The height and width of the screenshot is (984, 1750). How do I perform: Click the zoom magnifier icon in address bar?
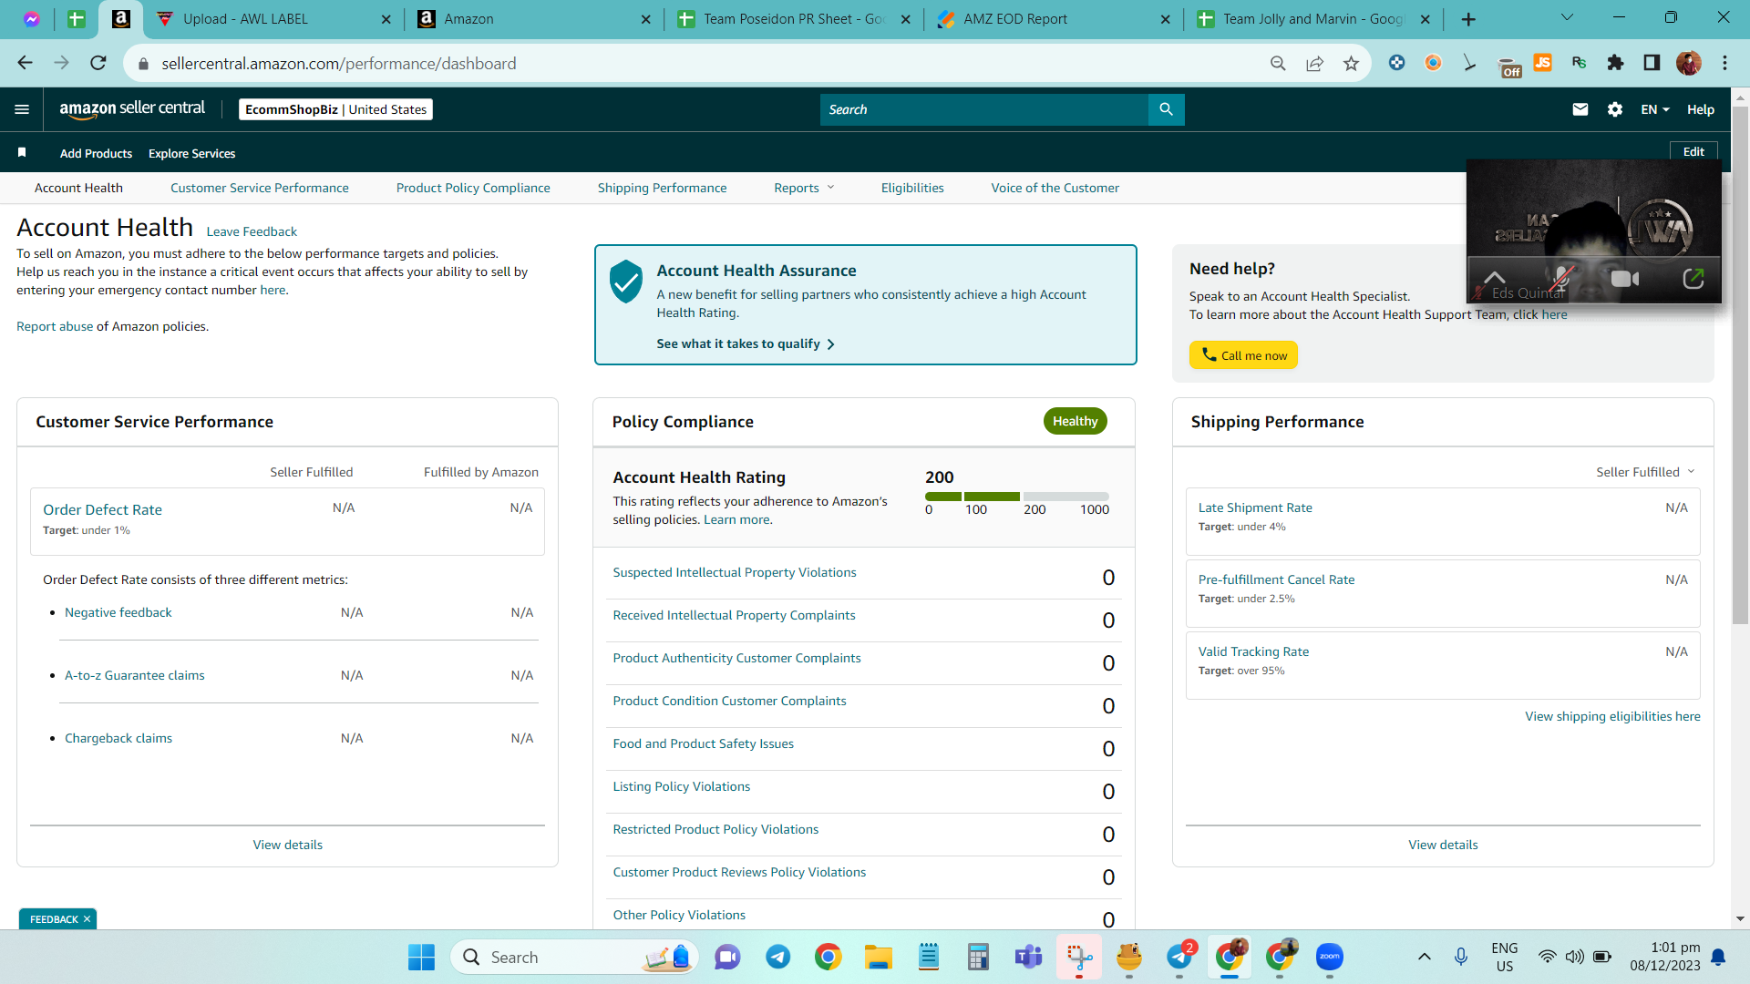pyautogui.click(x=1278, y=63)
